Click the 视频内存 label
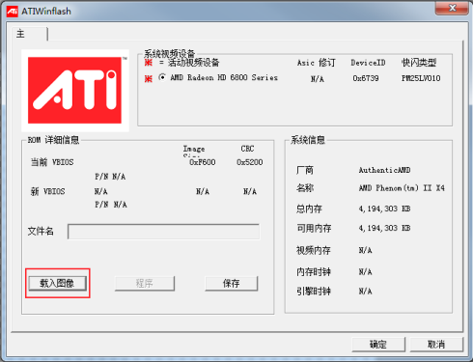The height and width of the screenshot is (362, 473). [314, 250]
